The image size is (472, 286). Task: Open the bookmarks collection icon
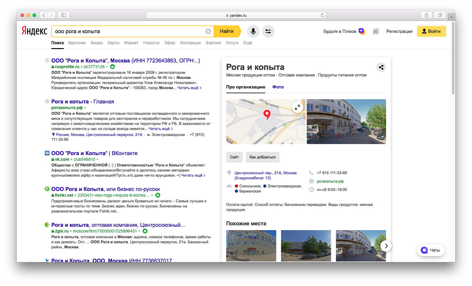tap(376, 31)
